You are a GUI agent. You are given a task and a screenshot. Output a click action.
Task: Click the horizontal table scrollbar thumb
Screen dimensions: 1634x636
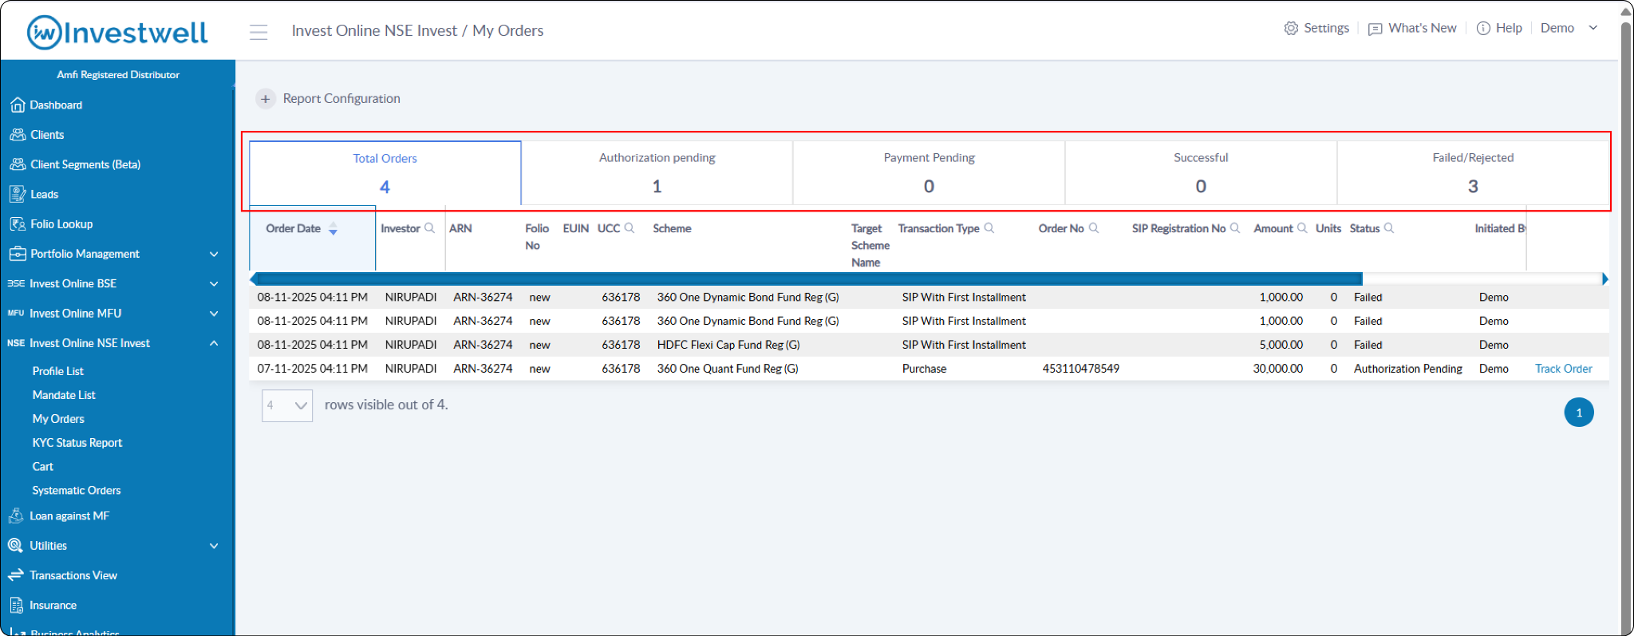pyautogui.click(x=810, y=278)
